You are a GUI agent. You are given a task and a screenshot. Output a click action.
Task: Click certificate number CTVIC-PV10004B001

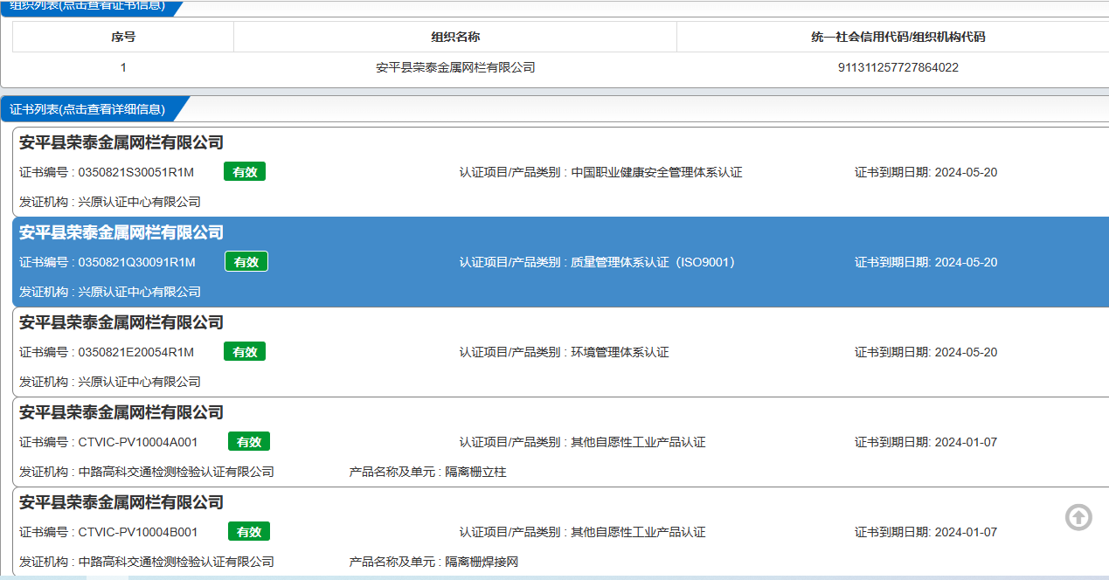tap(138, 532)
